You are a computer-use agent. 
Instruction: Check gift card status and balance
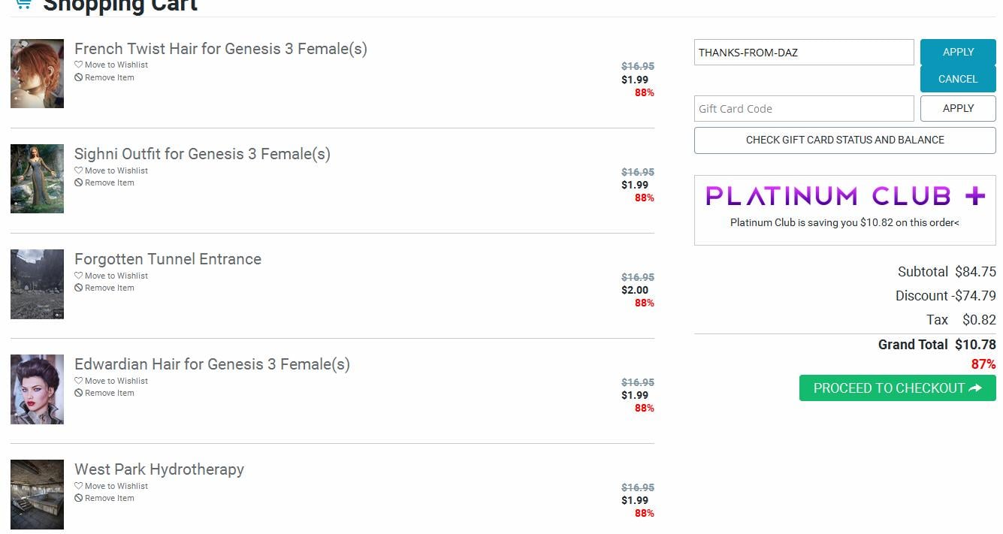(844, 140)
